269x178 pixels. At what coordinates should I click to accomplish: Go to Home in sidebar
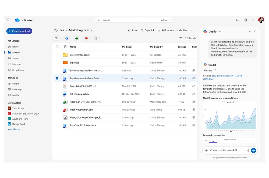[13, 47]
